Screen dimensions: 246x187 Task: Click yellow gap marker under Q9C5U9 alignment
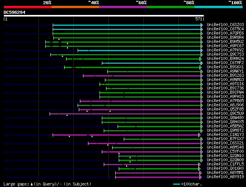pyautogui.click(x=67, y=115)
